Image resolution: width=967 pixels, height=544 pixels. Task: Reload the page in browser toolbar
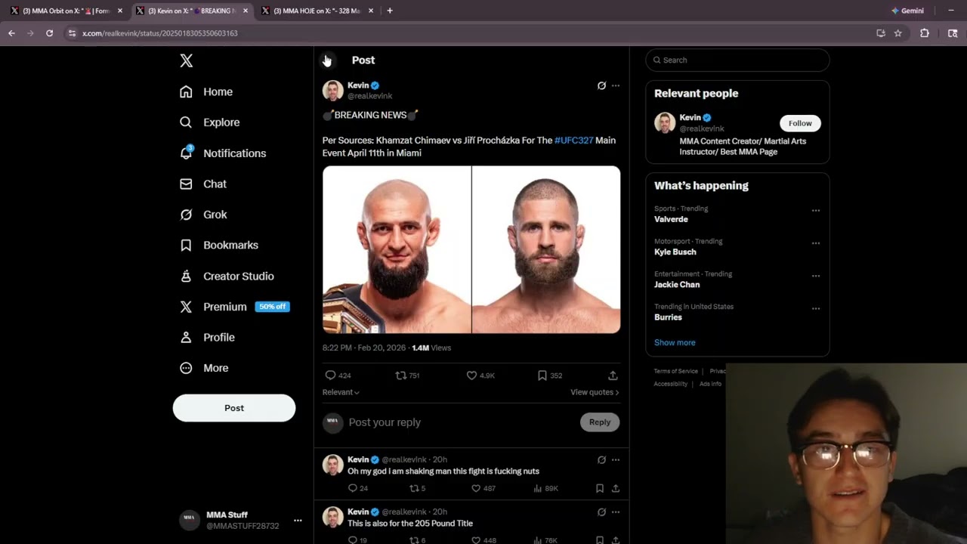[x=49, y=33]
